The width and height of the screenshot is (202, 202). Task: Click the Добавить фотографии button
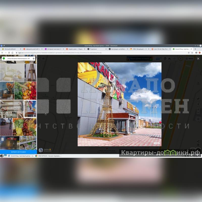pyautogui.click(x=18, y=152)
